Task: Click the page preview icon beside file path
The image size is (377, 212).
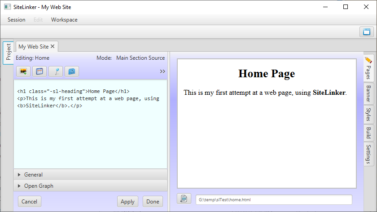Action: coord(184,199)
